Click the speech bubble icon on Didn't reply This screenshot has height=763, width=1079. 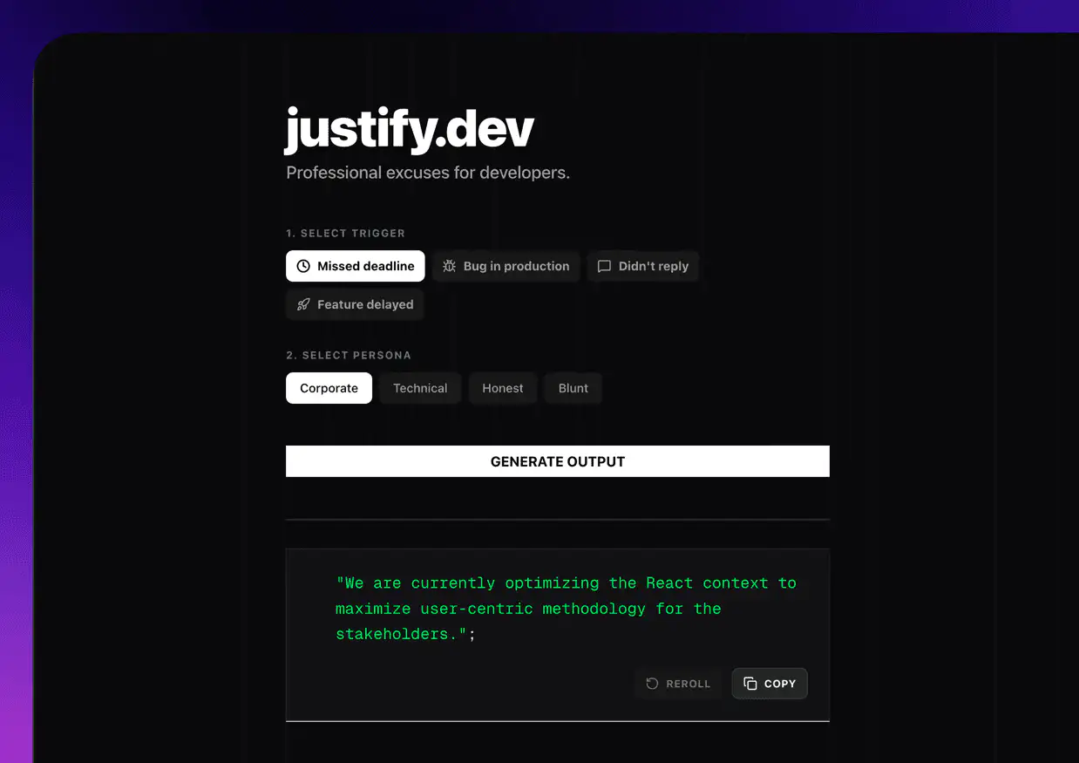pyautogui.click(x=604, y=266)
